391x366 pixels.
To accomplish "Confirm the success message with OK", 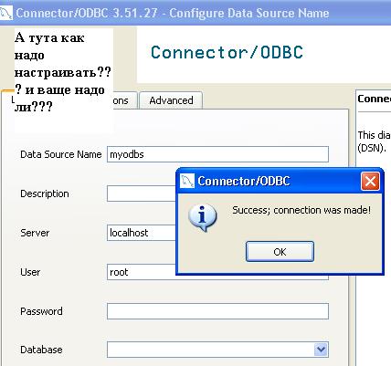I will pos(280,252).
